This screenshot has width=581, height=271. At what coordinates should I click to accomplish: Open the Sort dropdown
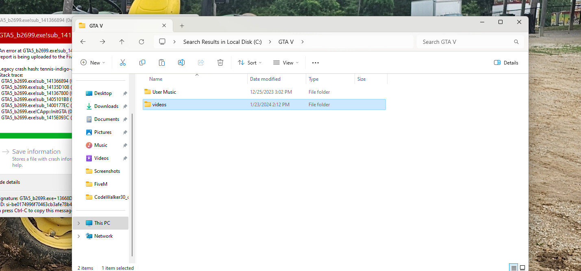point(250,62)
